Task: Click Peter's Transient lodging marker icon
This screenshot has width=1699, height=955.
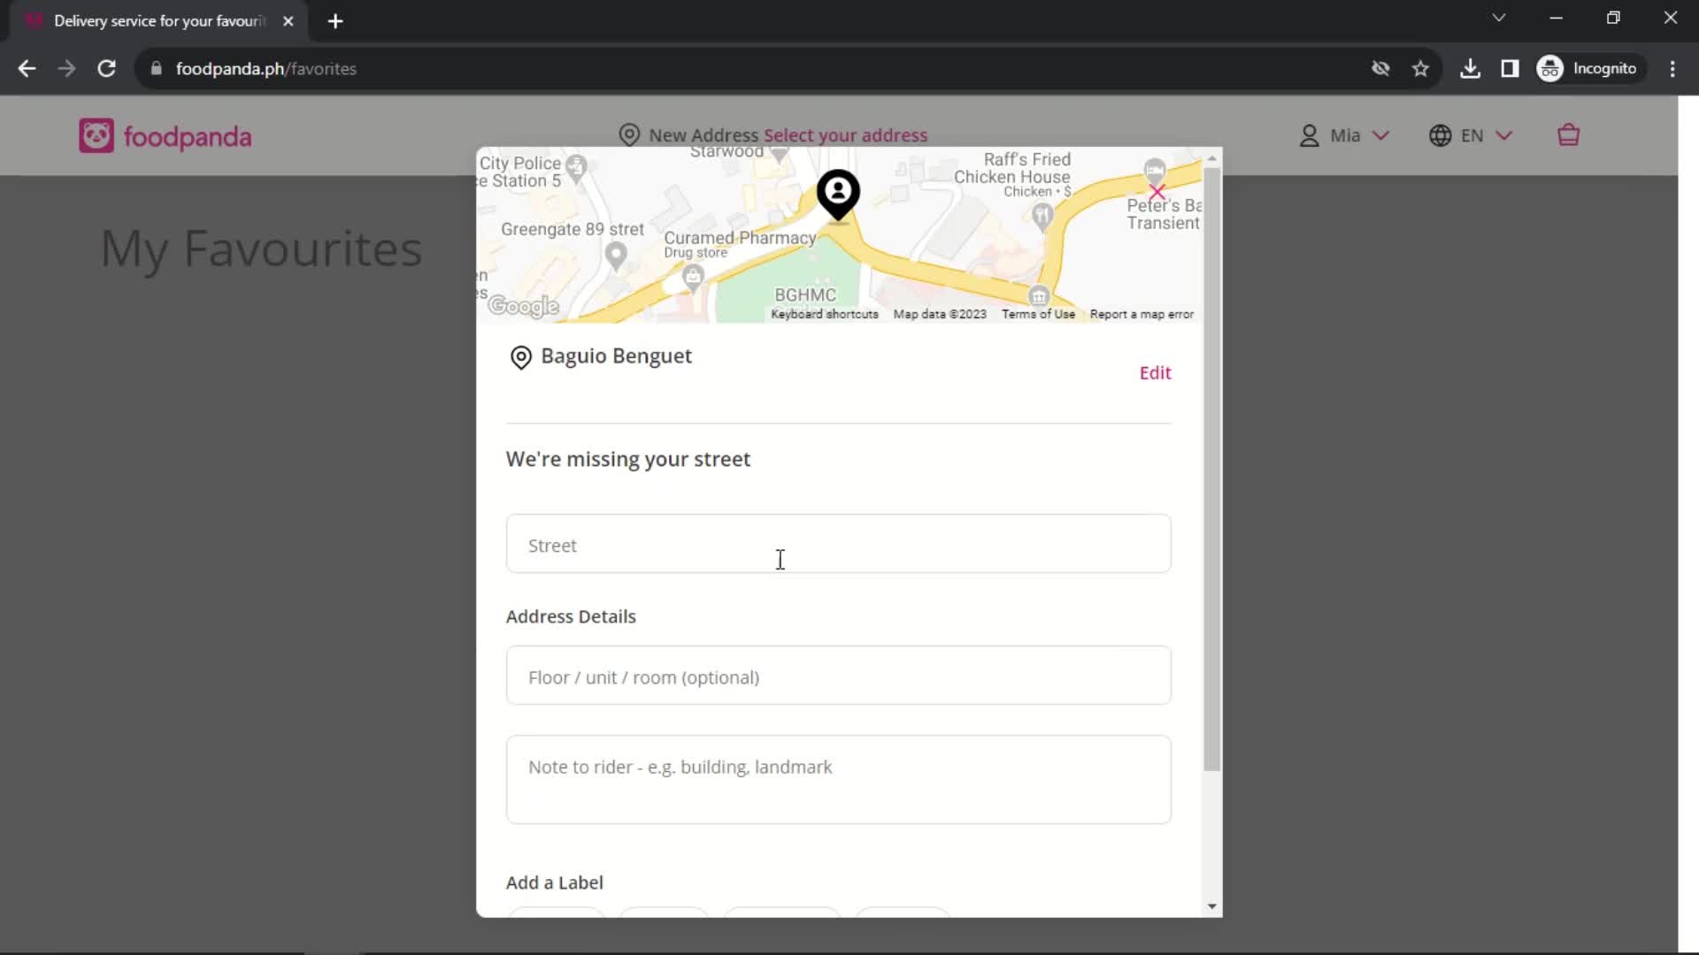Action: (1154, 169)
